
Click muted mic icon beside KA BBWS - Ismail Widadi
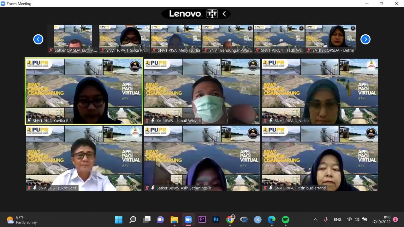[147, 121]
